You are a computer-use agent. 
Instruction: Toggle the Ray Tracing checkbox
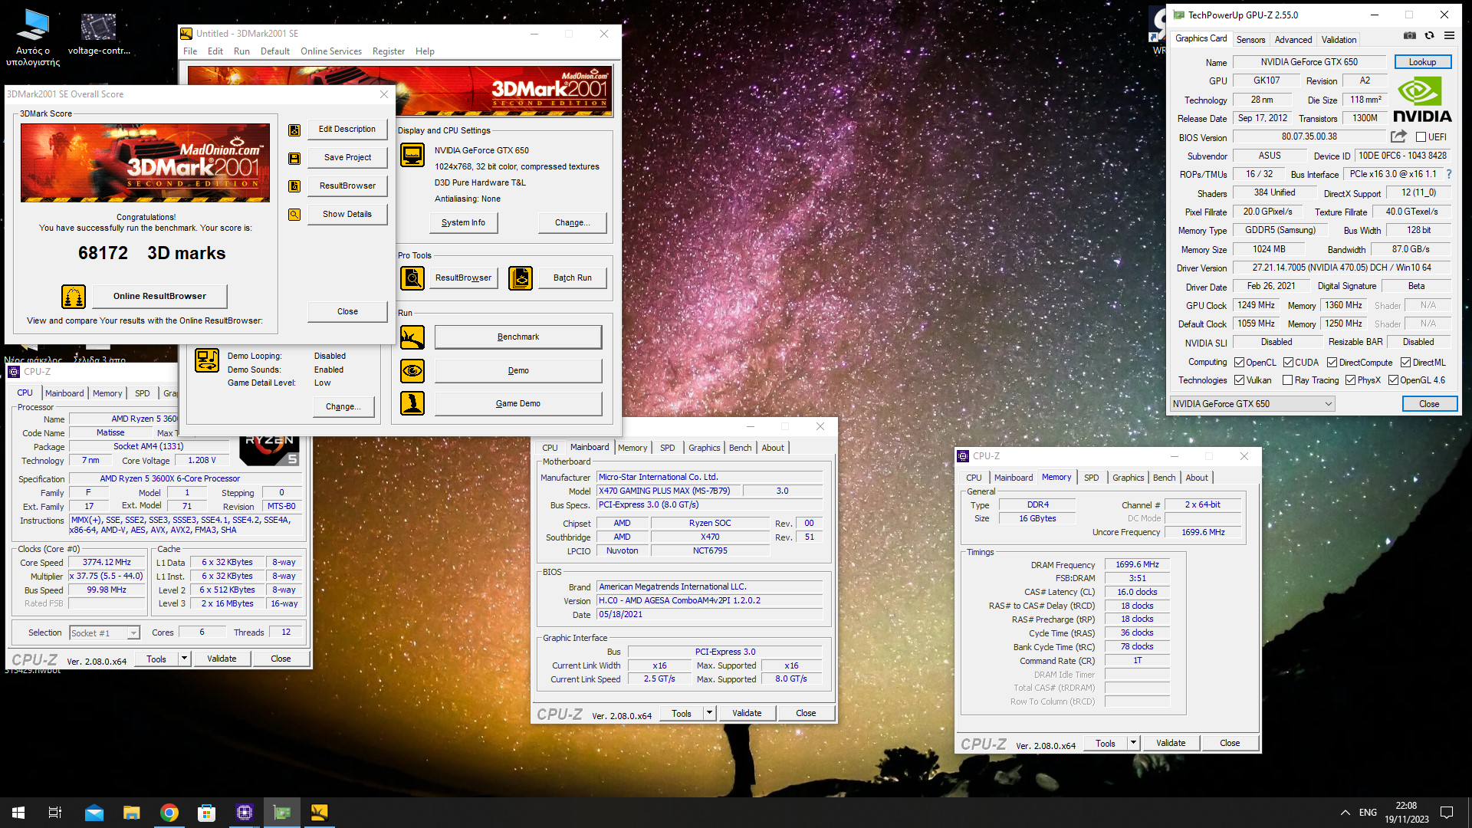click(x=1288, y=380)
